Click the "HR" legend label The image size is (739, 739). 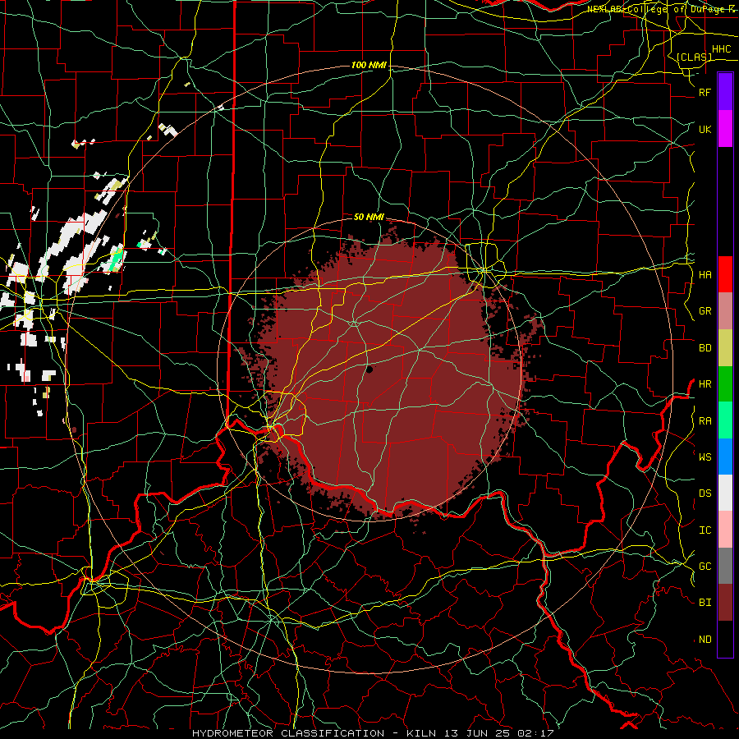705,384
